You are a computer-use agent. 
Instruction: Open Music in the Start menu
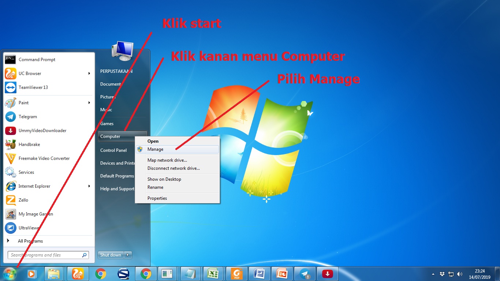tap(106, 110)
